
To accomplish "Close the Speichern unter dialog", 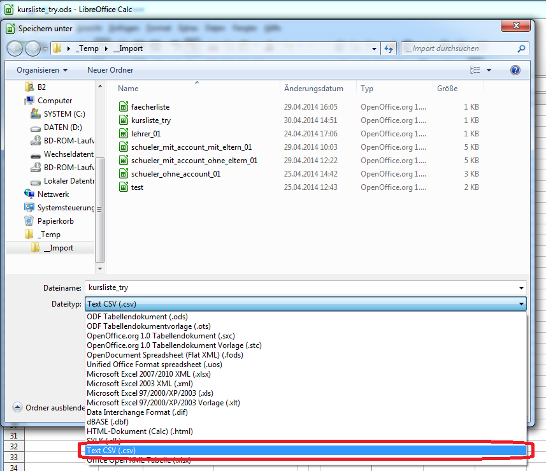I will click(515, 25).
